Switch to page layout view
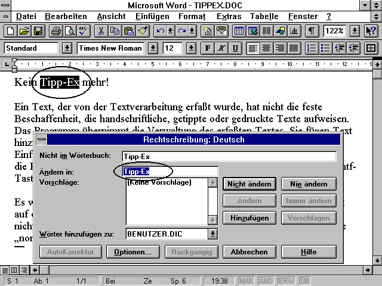The width and height of the screenshot is (382, 286). 14,270
